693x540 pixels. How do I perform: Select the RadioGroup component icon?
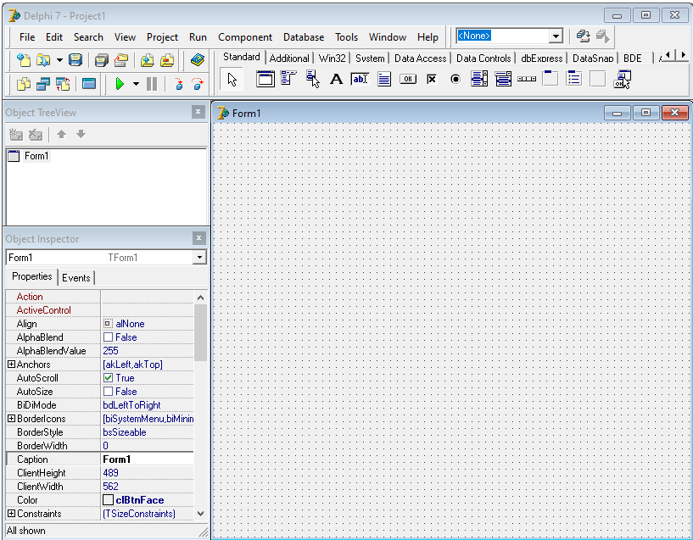click(573, 79)
